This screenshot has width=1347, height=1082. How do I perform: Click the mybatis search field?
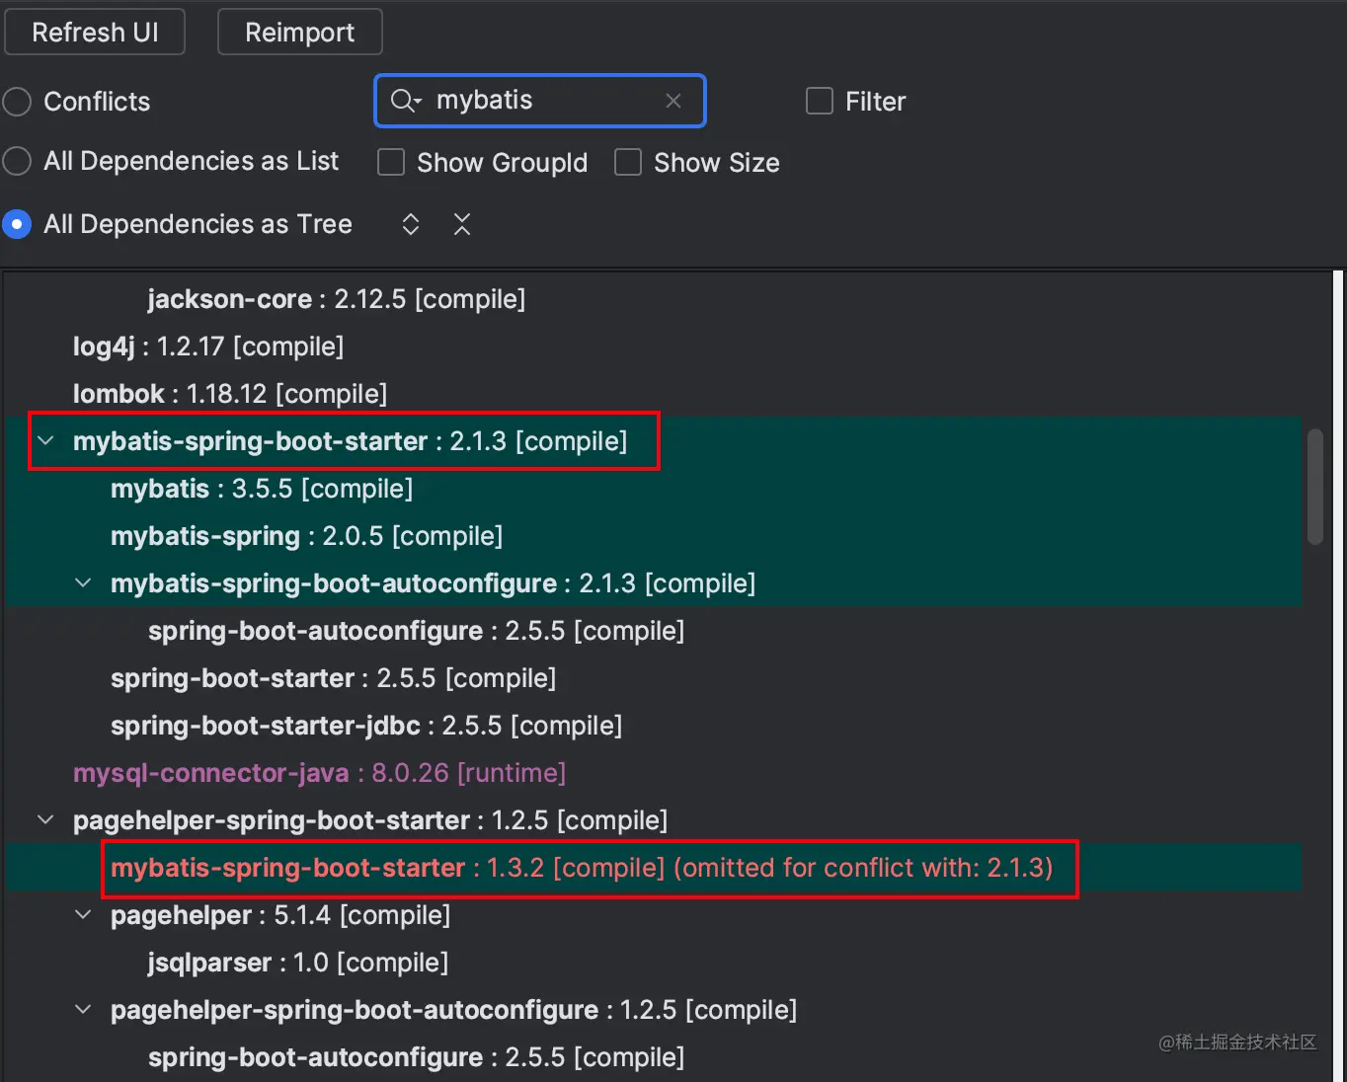pyautogui.click(x=540, y=101)
